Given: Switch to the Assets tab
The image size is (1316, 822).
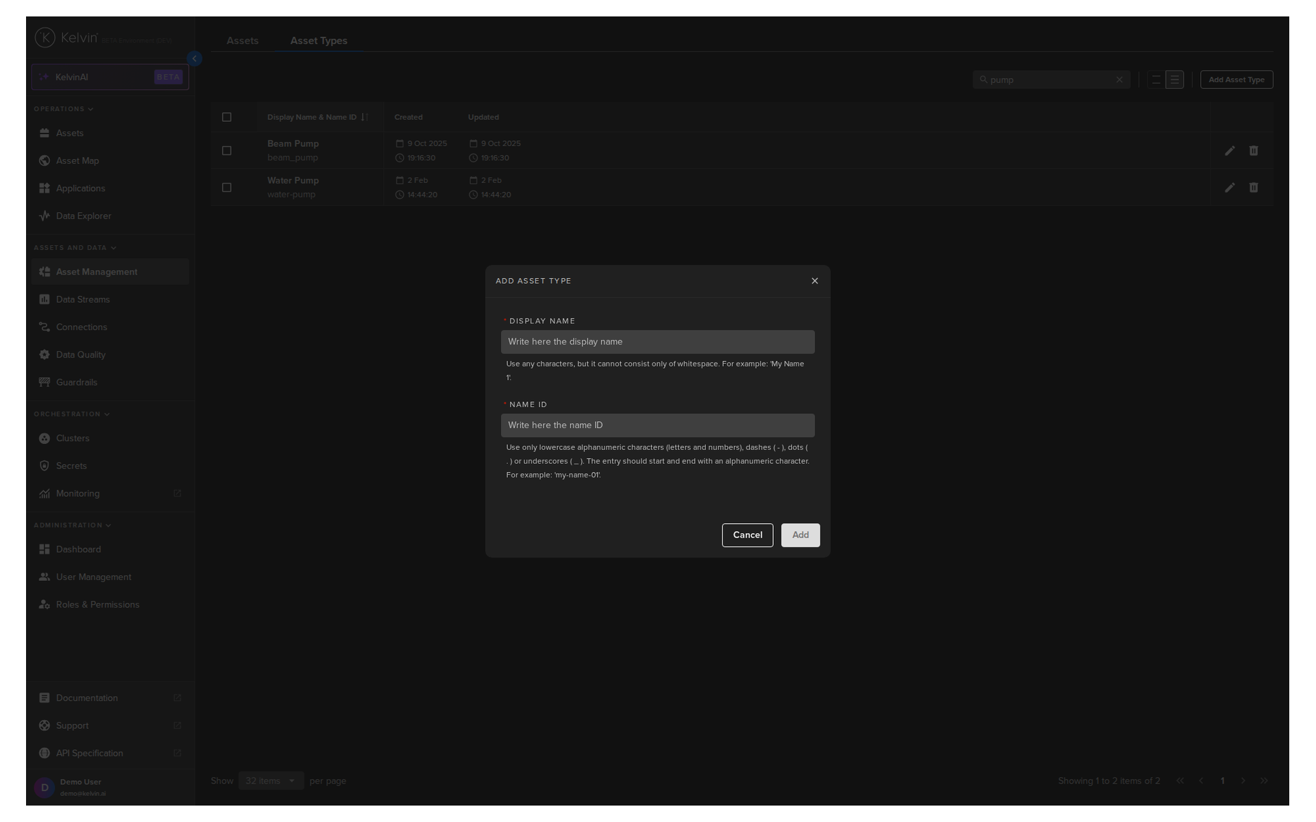Looking at the screenshot, I should [x=243, y=41].
